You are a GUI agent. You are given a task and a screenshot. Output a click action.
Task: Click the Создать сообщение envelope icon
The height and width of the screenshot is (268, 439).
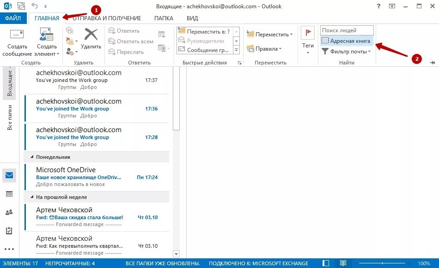pos(17,34)
